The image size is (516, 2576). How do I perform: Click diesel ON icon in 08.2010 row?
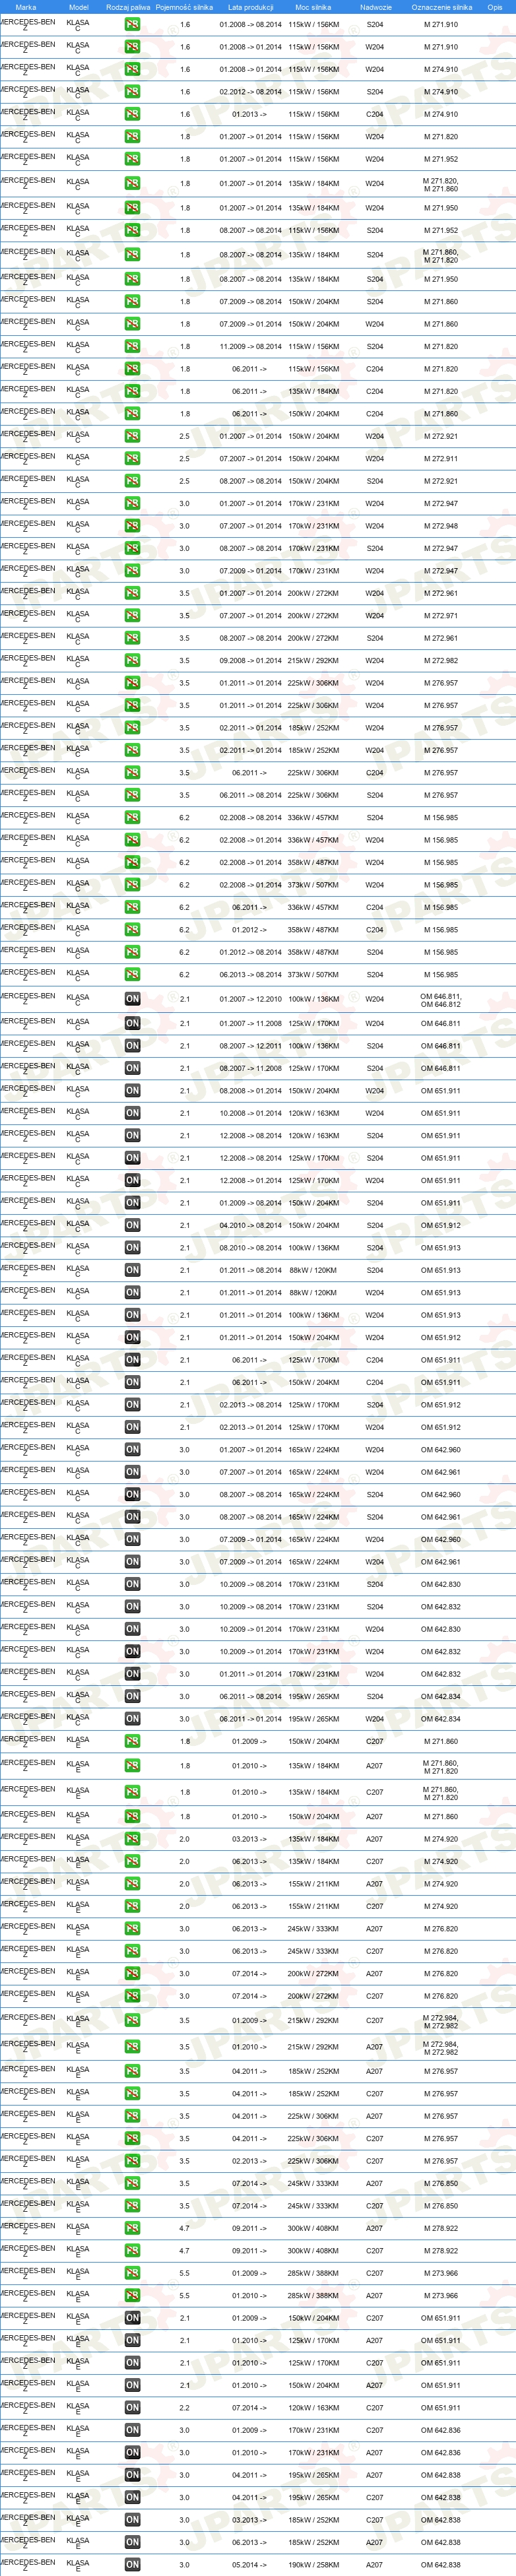(x=132, y=1248)
